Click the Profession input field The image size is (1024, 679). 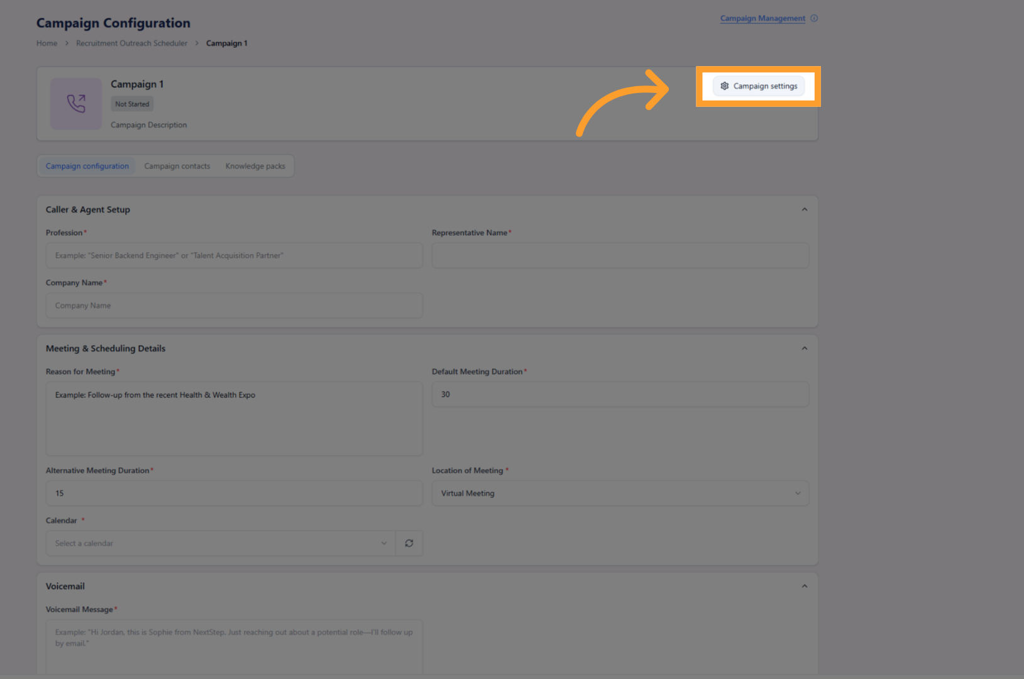pos(234,256)
